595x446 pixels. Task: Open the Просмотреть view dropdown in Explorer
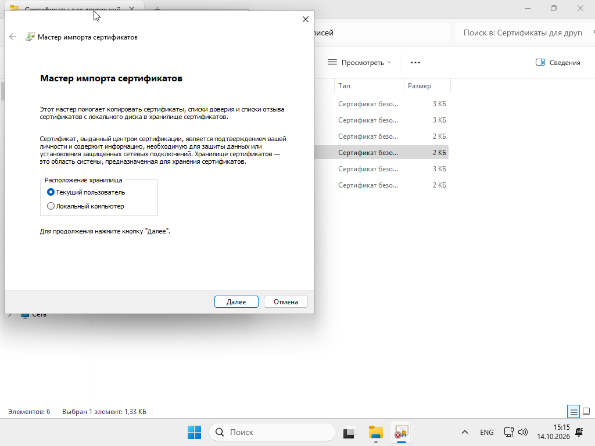tap(359, 63)
